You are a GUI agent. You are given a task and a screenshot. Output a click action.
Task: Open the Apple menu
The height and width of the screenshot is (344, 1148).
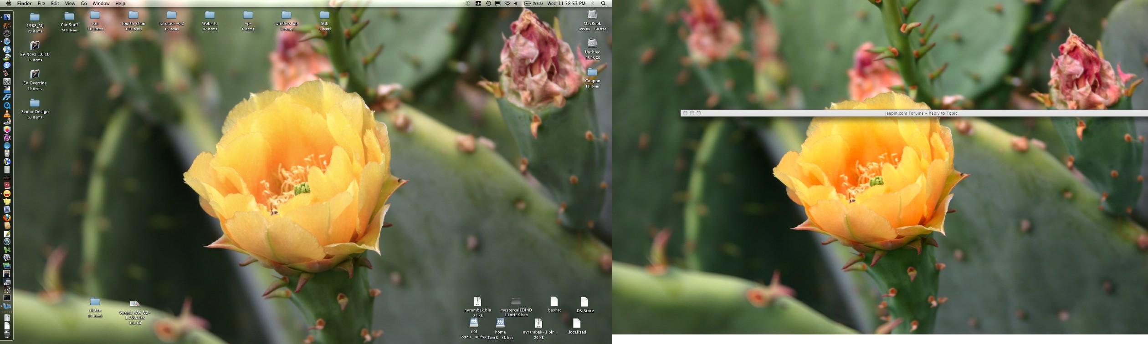(x=9, y=3)
